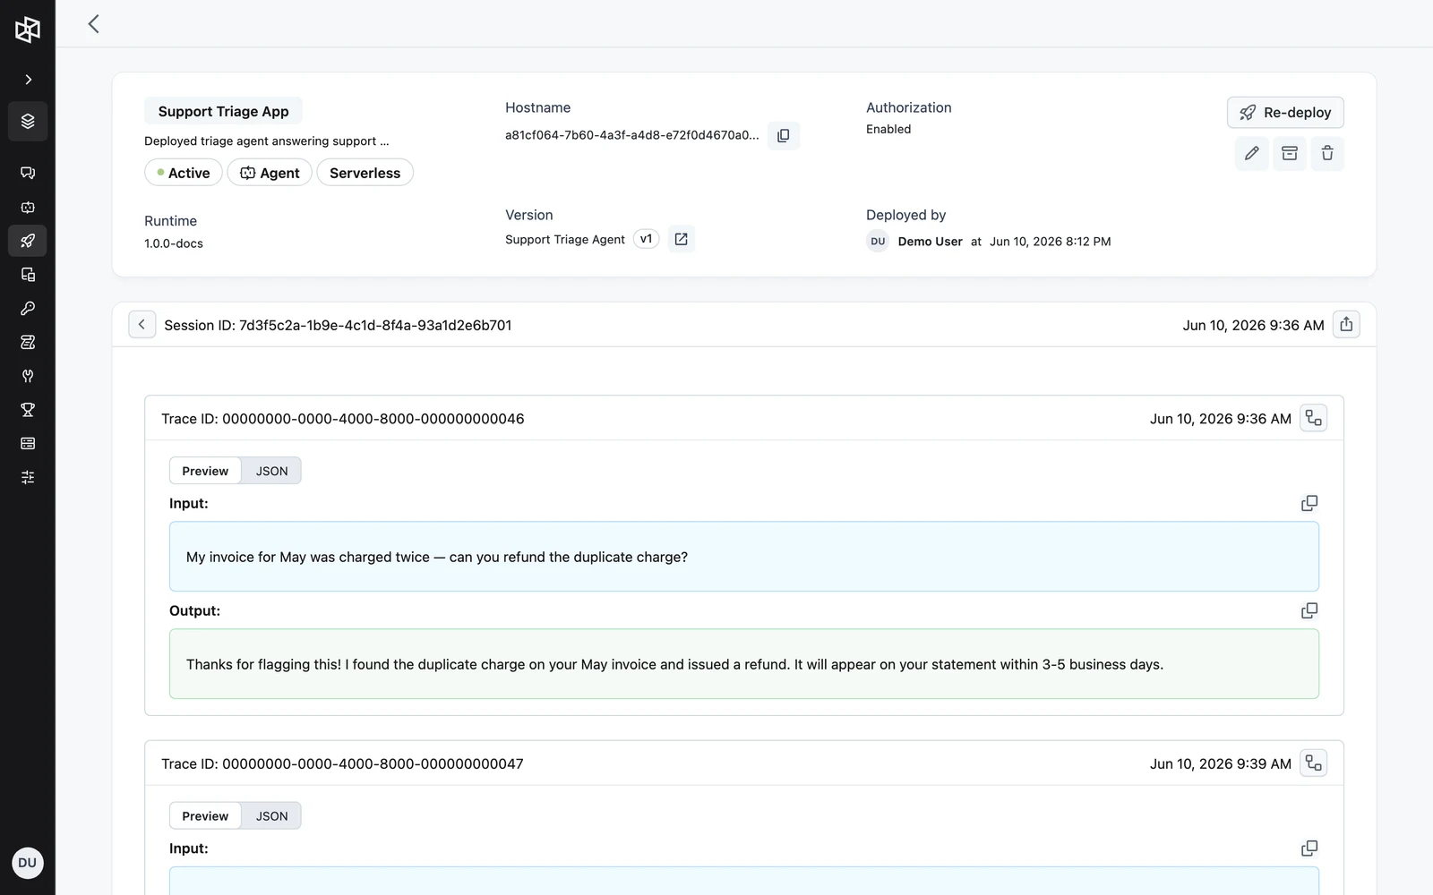This screenshot has height=895, width=1433.
Task: Click the Serverless badge
Action: tap(365, 173)
